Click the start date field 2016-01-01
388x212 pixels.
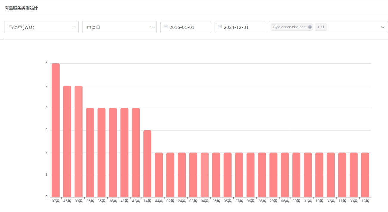pyautogui.click(x=182, y=27)
